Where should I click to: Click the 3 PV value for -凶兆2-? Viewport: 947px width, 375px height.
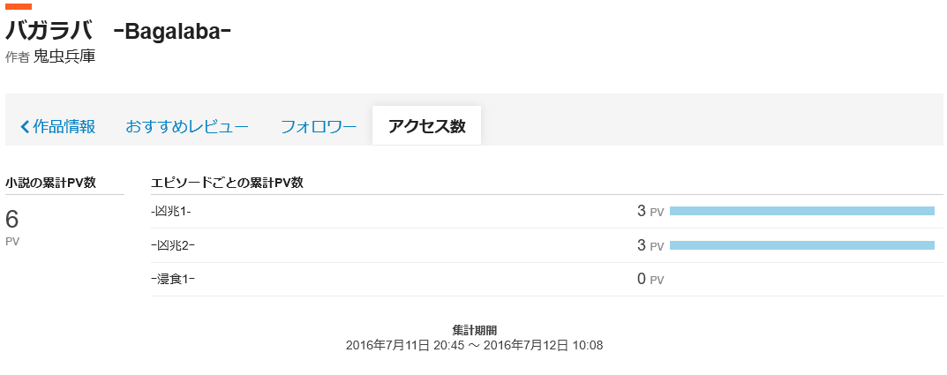coord(650,245)
